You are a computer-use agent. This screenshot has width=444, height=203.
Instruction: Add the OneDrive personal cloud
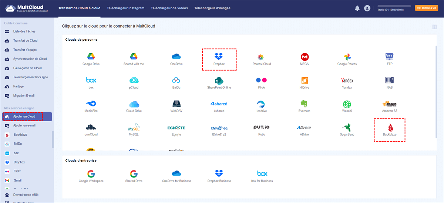[176, 57]
